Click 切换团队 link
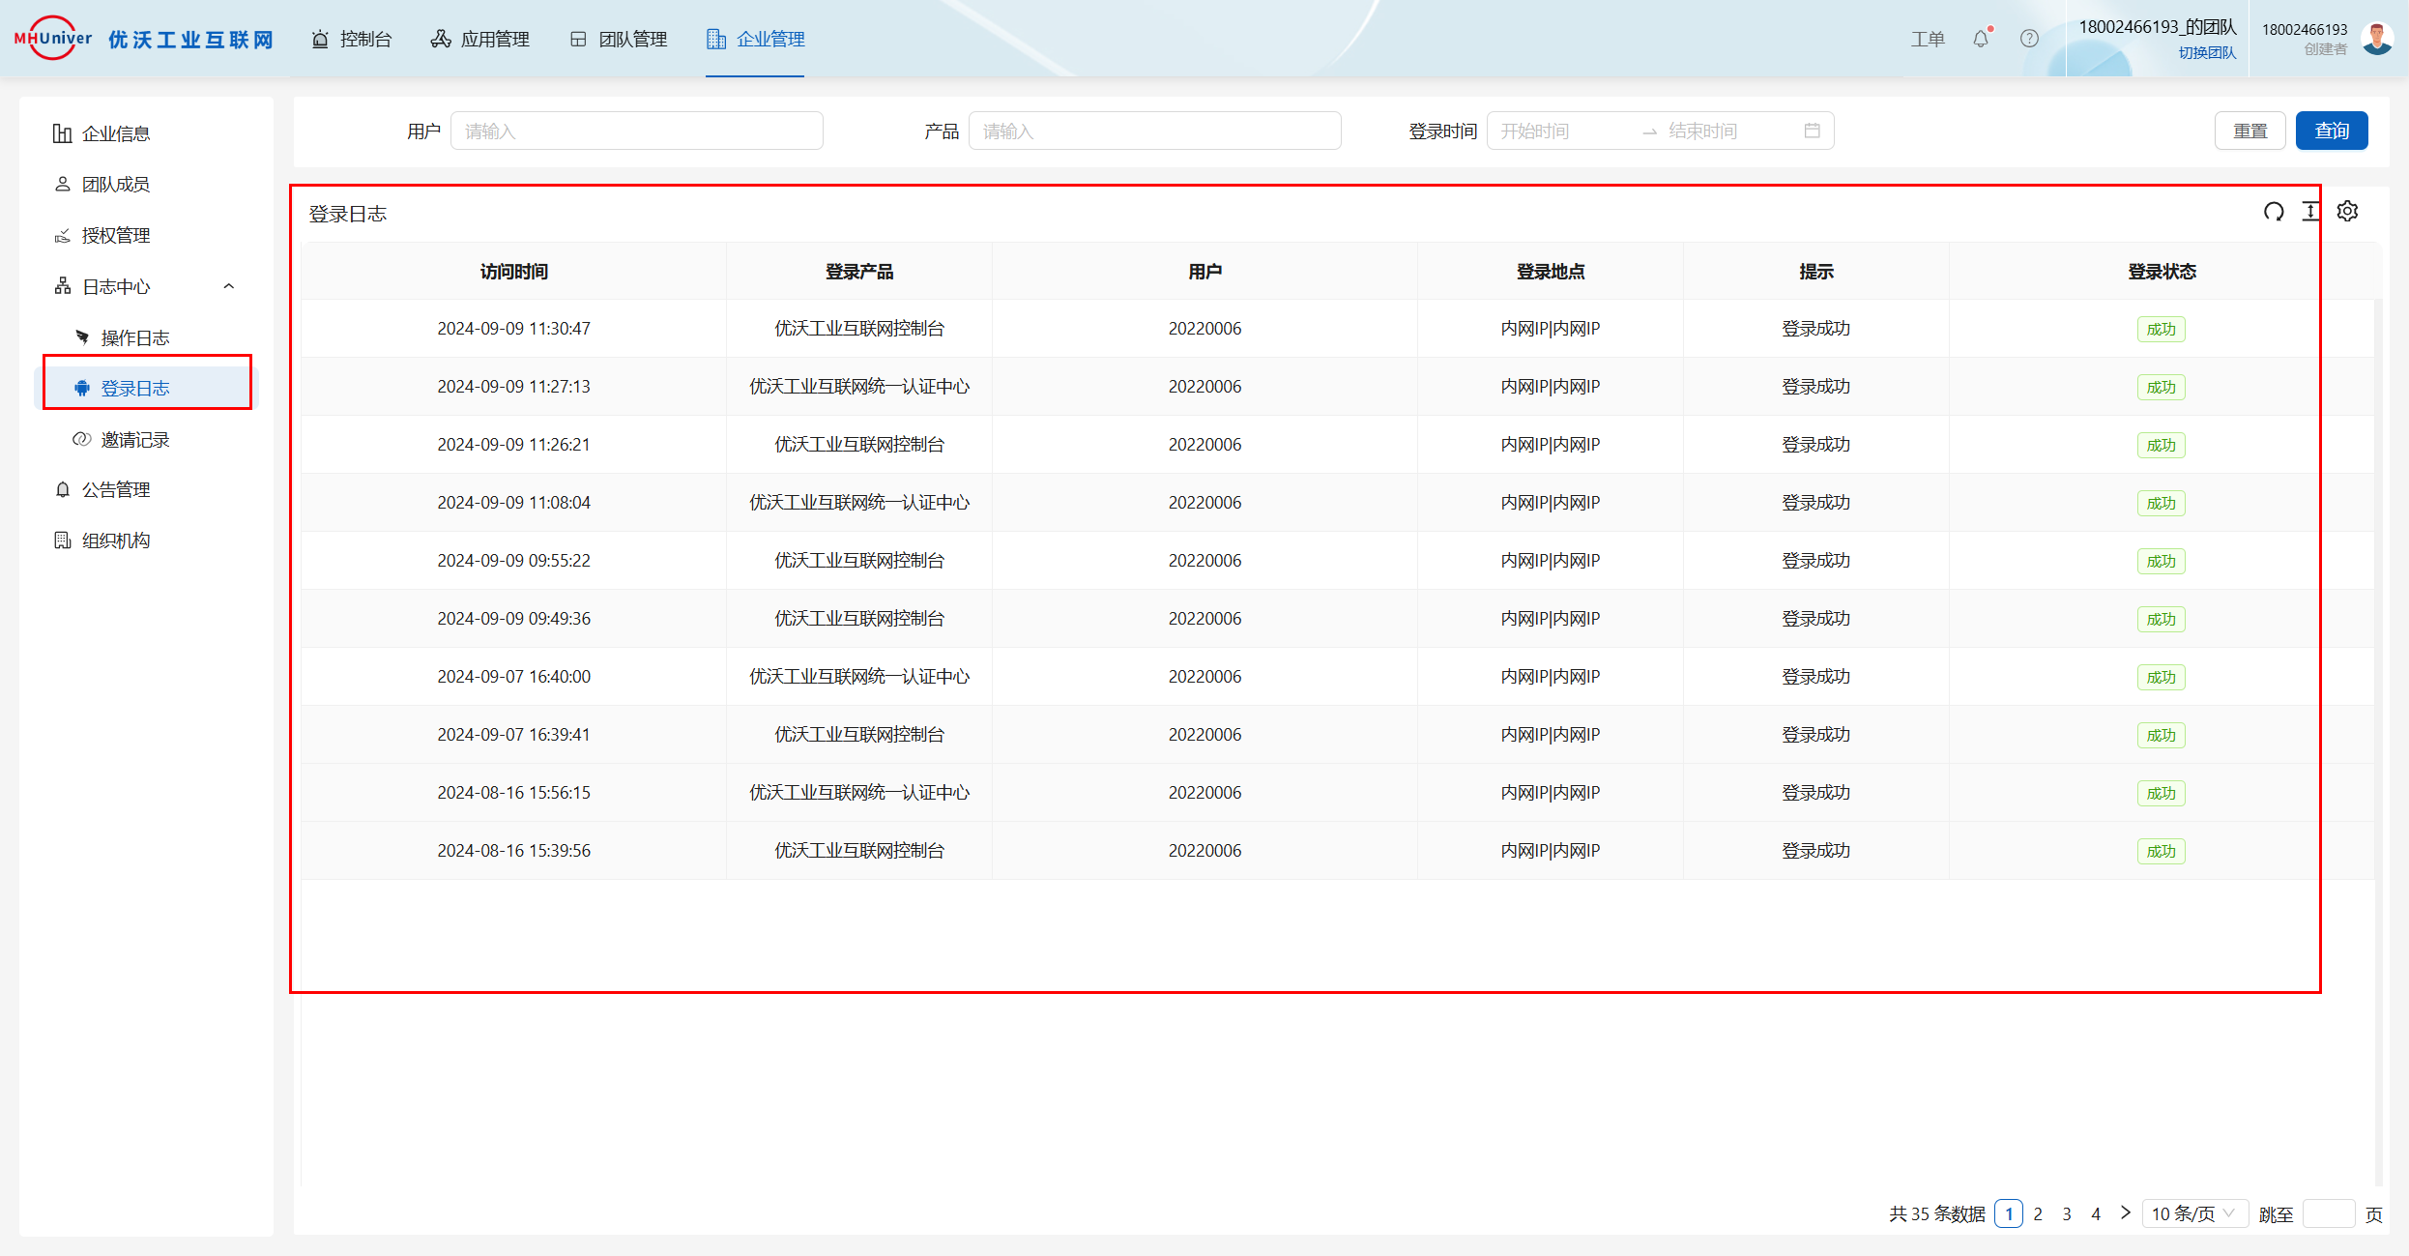The height and width of the screenshot is (1256, 2409). [x=2207, y=53]
